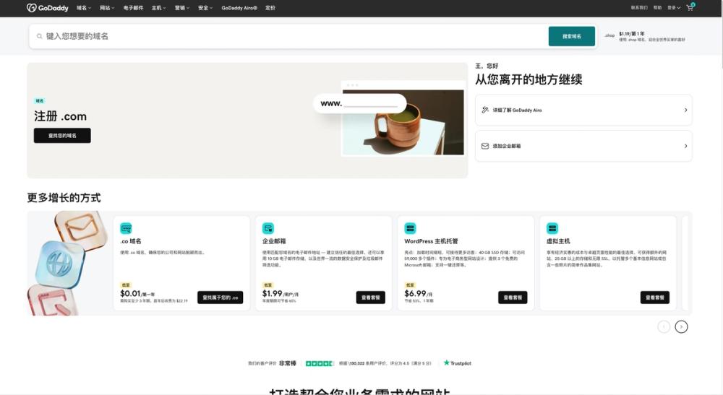Expand the 营销 navigation dropdown
The width and height of the screenshot is (723, 395).
tap(182, 8)
